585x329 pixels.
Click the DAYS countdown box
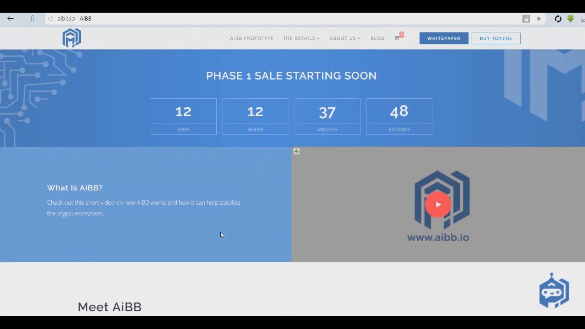184,117
